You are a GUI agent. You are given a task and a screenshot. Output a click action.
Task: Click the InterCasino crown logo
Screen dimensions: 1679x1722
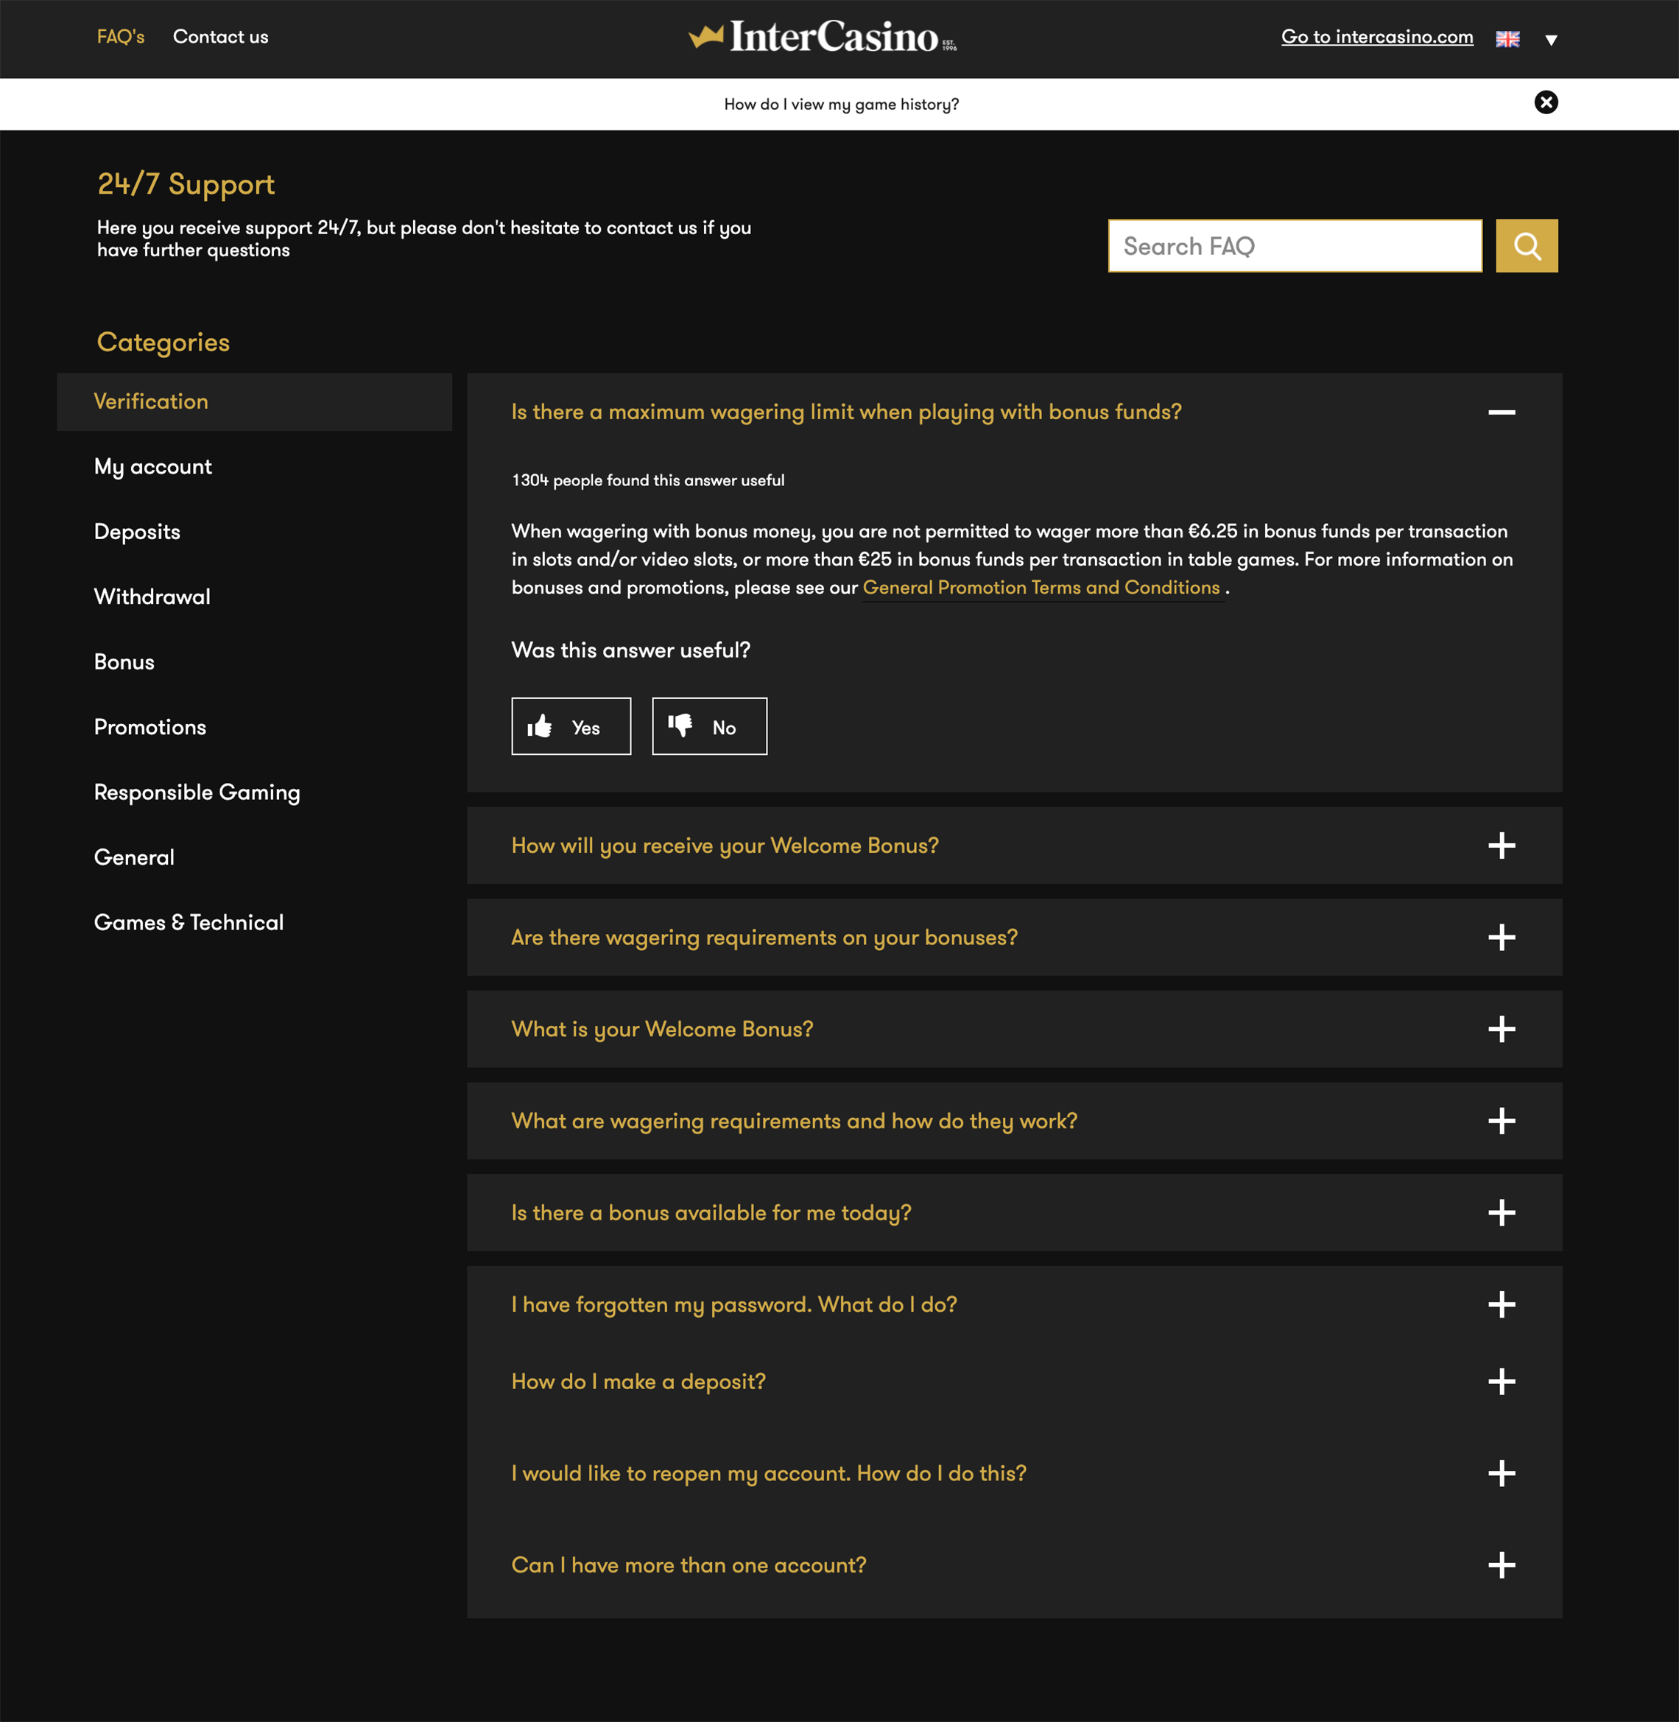pyautogui.click(x=822, y=37)
